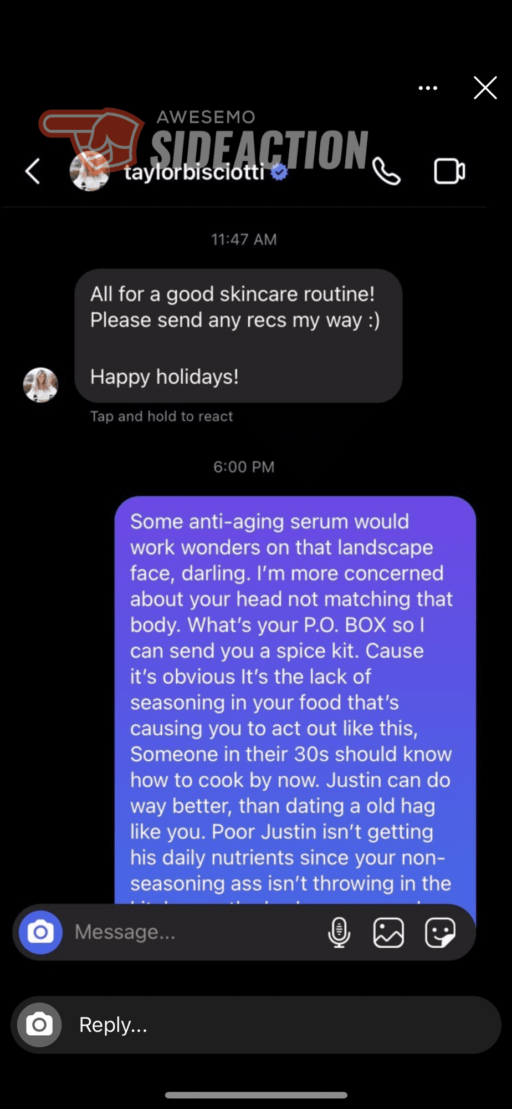The height and width of the screenshot is (1109, 512).
Task: Open taylorbisciotti profile from username
Action: (x=194, y=172)
